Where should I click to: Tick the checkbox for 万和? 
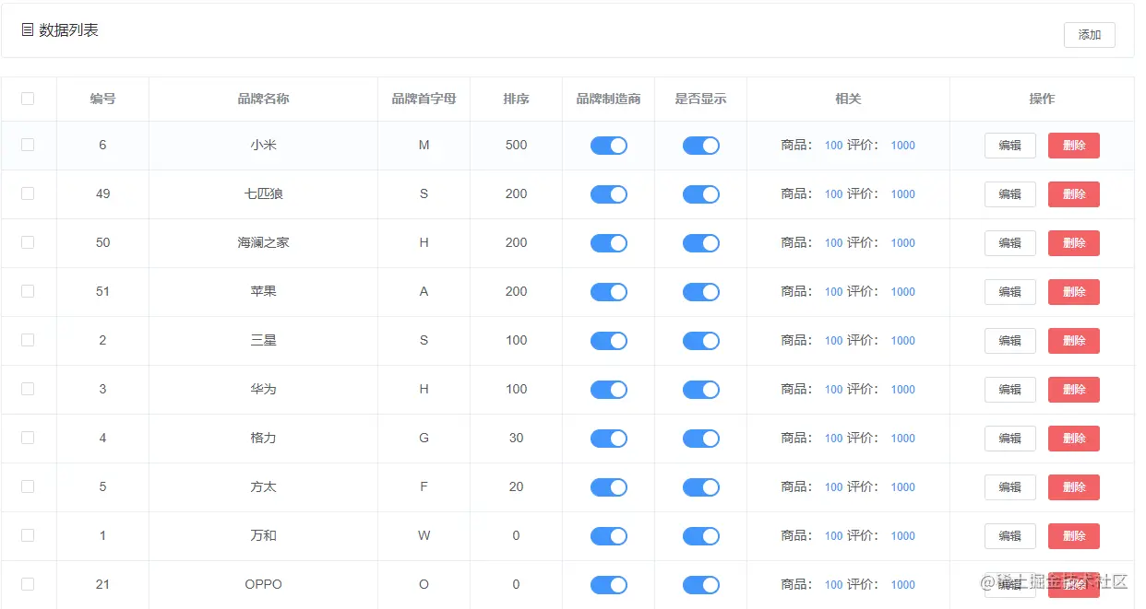click(28, 535)
